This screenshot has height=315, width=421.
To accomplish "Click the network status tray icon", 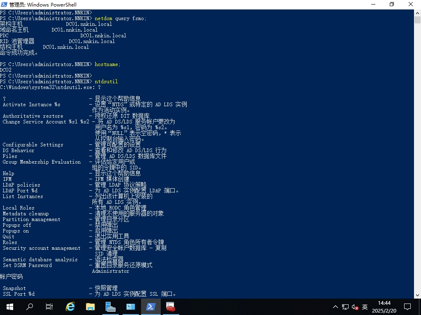I will click(345, 307).
